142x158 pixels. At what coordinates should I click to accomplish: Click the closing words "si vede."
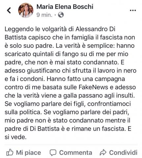[15, 137]
